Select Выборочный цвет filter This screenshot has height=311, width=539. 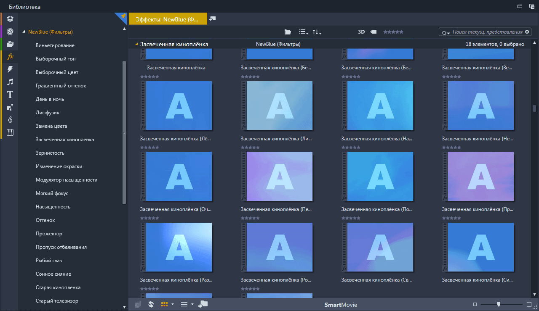coord(57,72)
